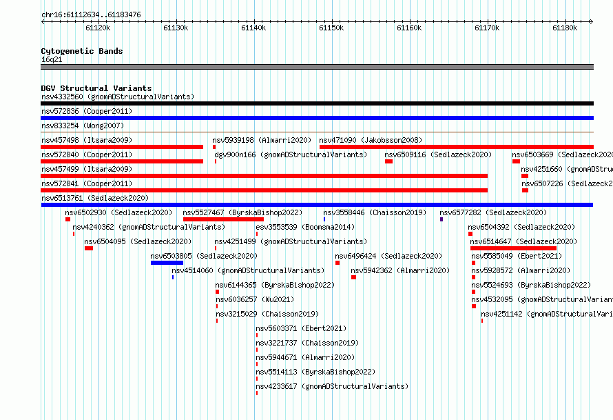613x420 pixels.
Task: Select nsv5514113 (ByrskaBishop2022) label
Action: pos(315,372)
